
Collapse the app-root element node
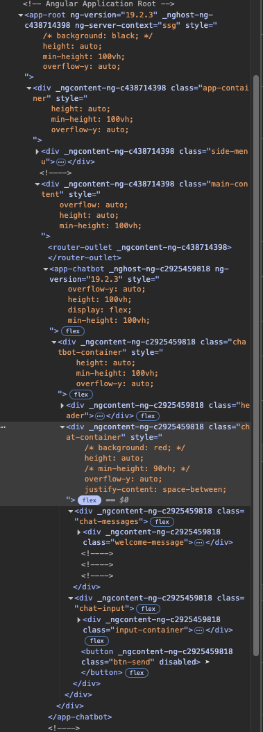(x=21, y=15)
